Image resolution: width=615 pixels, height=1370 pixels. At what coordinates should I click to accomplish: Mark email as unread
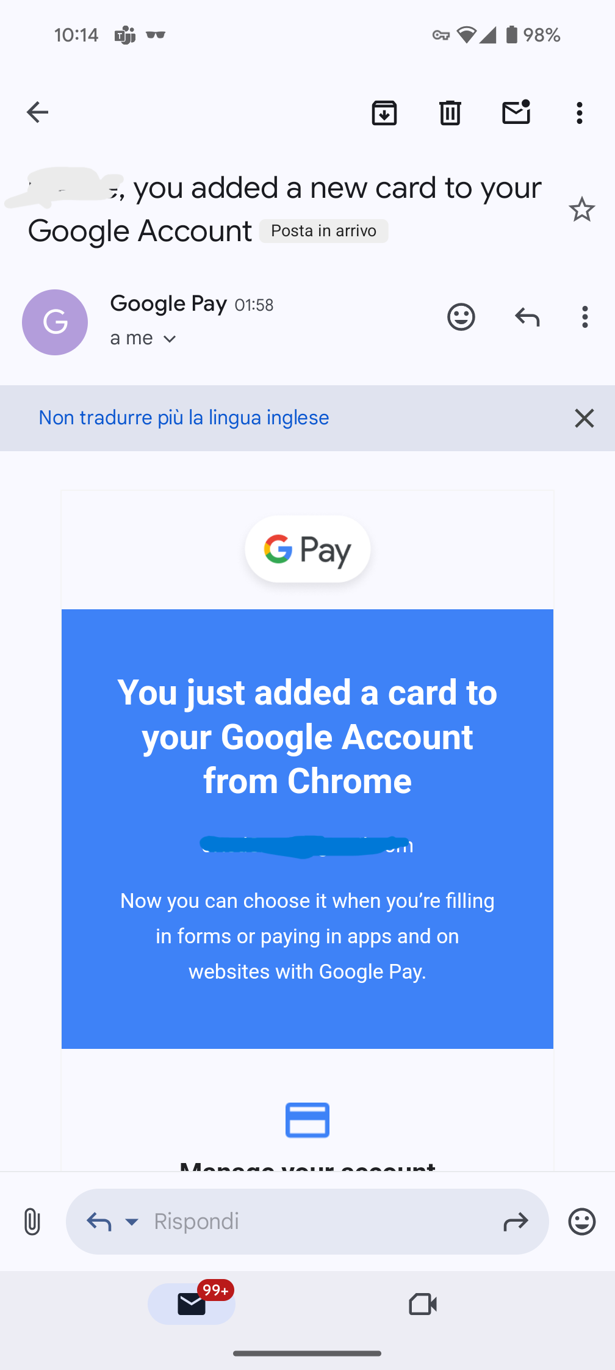pos(516,112)
